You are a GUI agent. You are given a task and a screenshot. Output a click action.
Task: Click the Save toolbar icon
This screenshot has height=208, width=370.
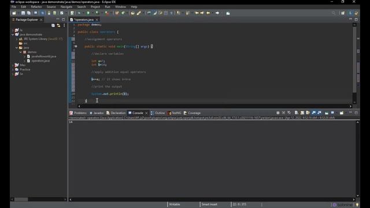click(x=23, y=13)
